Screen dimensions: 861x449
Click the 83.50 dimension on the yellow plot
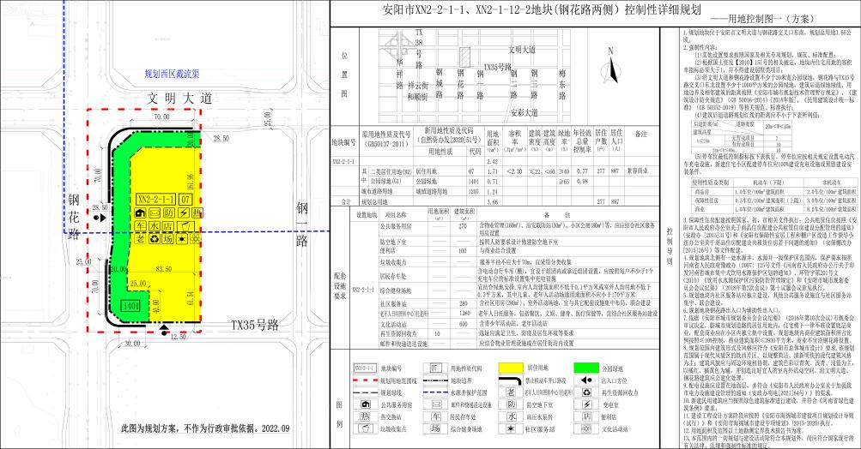(164, 269)
